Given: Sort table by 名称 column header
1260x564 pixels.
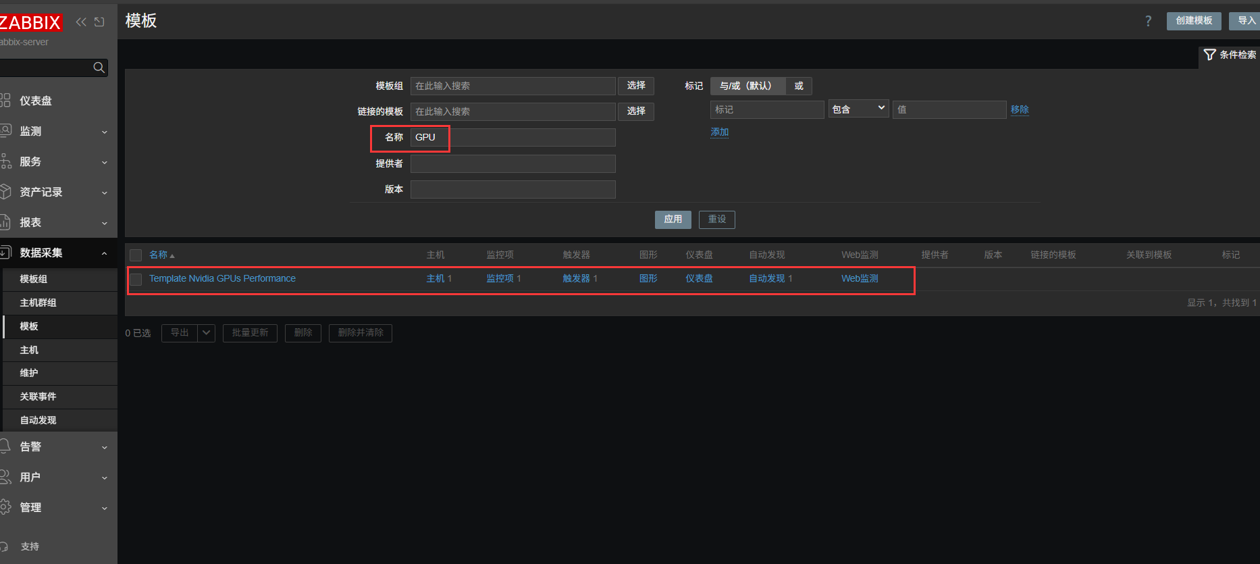Looking at the screenshot, I should click(159, 255).
